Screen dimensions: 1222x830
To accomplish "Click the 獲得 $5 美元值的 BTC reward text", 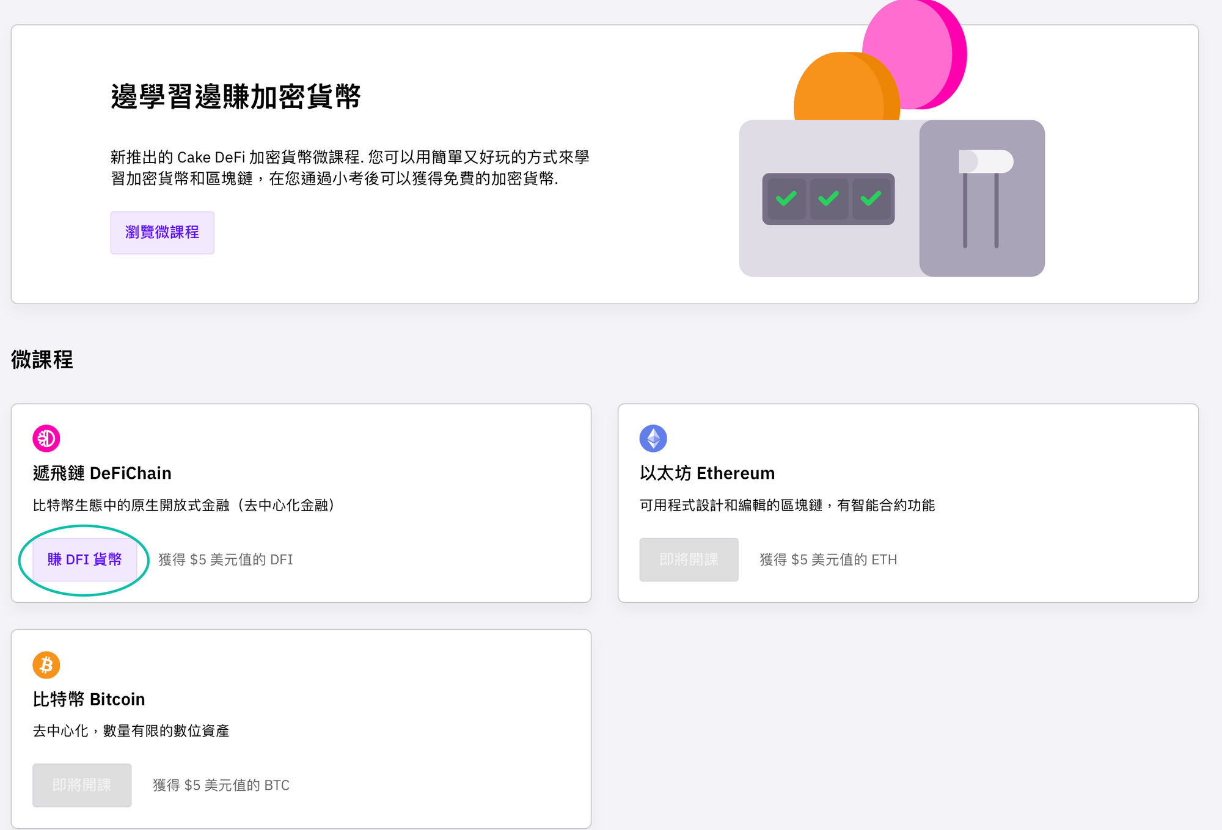I will click(x=221, y=785).
